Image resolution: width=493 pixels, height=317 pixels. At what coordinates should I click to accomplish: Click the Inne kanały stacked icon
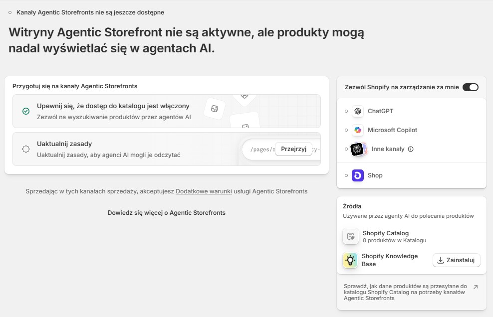point(359,149)
